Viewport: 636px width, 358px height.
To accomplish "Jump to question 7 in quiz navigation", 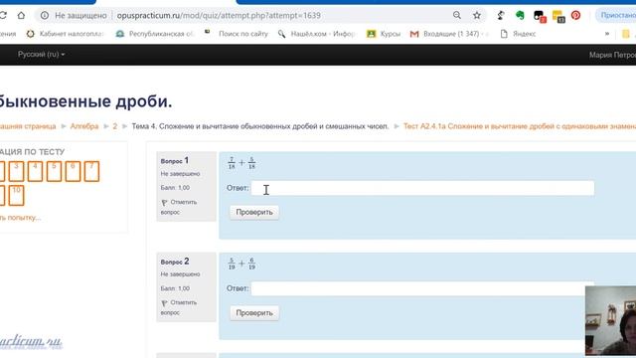I will (x=91, y=171).
